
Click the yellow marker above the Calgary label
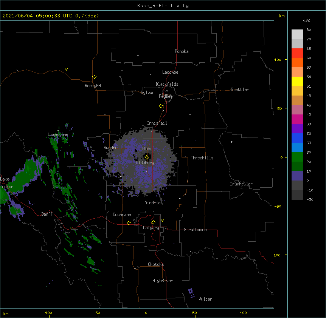click(x=153, y=222)
